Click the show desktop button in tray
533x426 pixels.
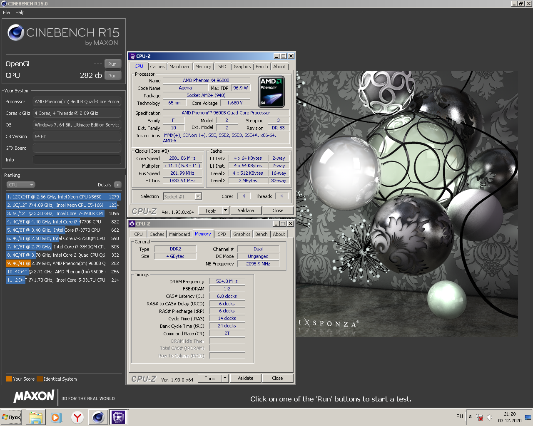528,417
